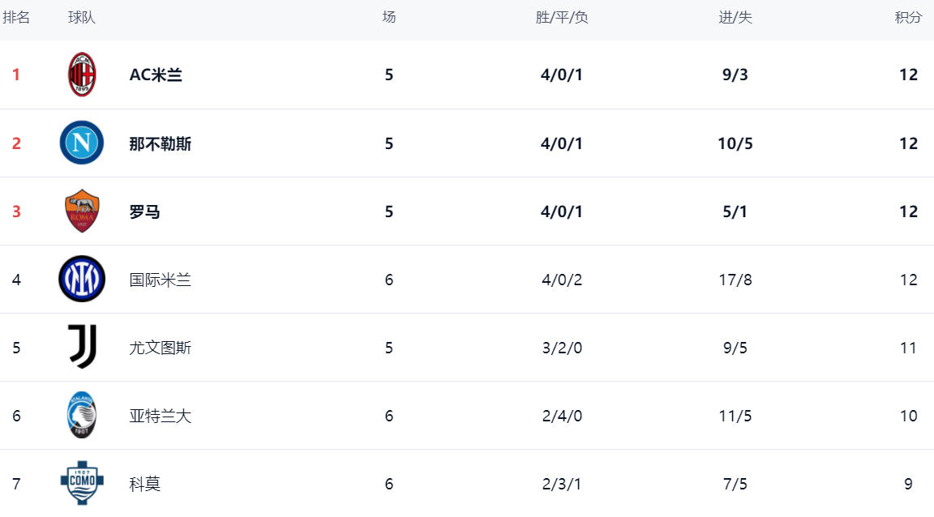
Task: Select the 亚特兰大 team name
Action: pos(161,416)
